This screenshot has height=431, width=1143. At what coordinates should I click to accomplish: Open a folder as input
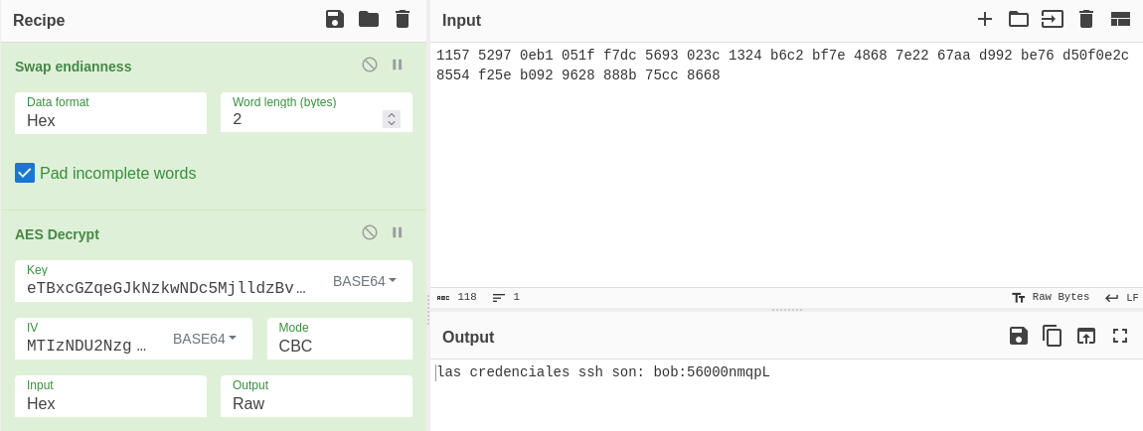point(1019,20)
